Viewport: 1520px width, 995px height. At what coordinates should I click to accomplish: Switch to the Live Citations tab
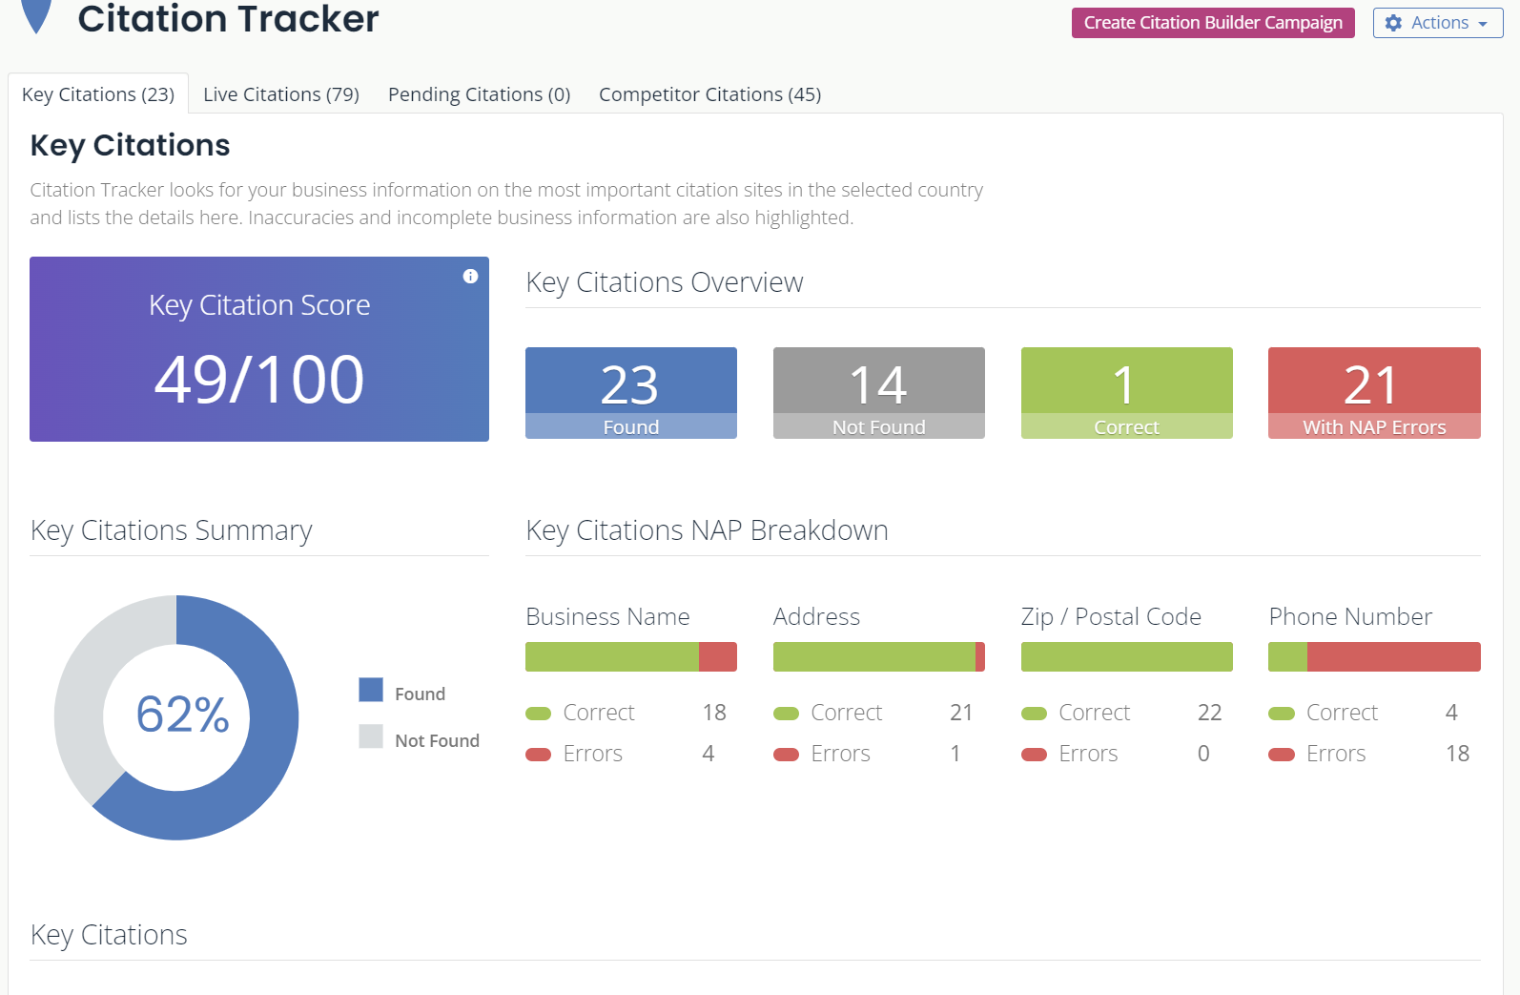point(280,94)
